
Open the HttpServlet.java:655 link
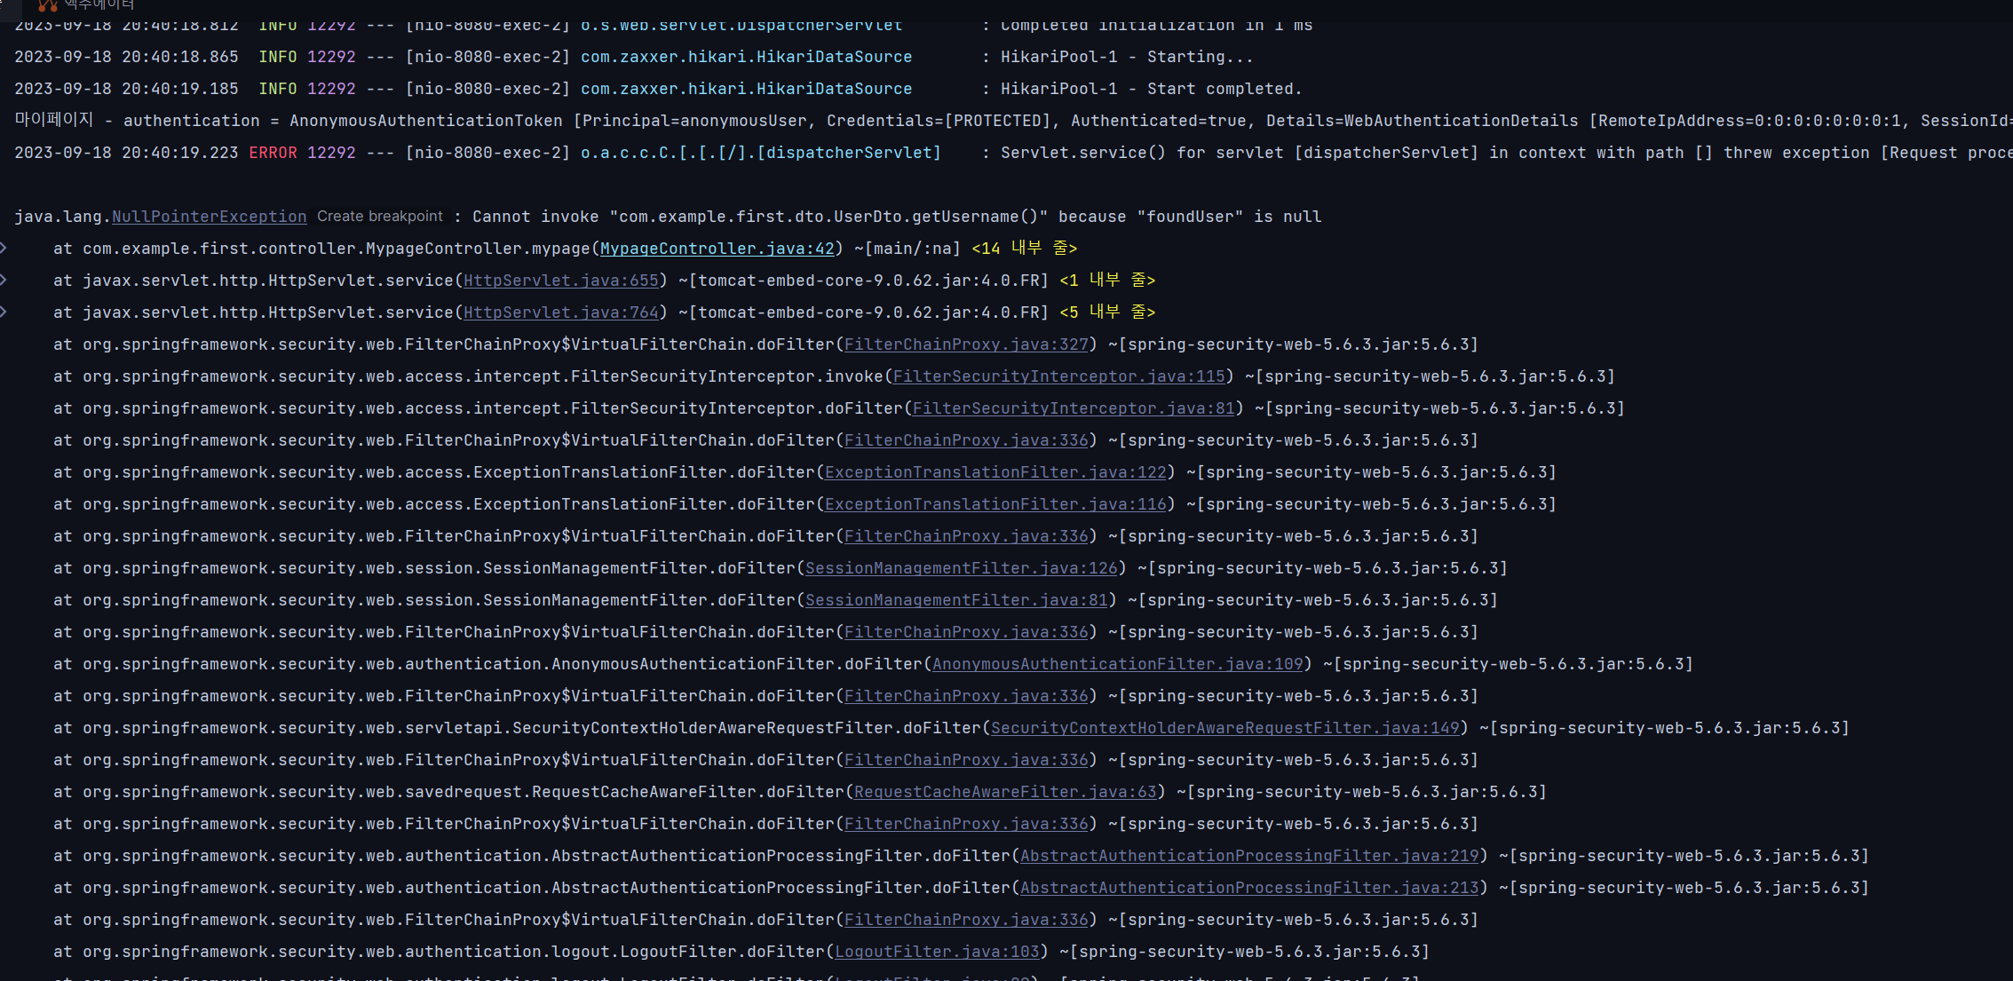pos(560,281)
